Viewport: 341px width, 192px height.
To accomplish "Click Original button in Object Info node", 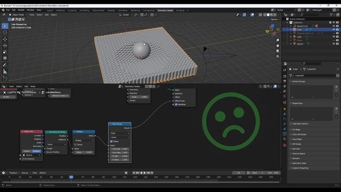I will pos(27,151).
